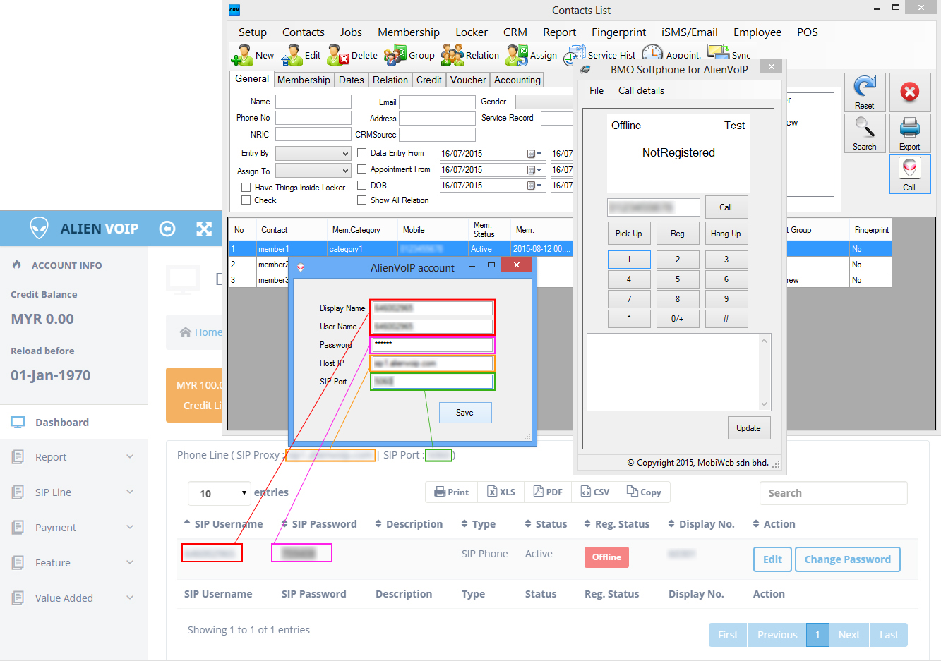The height and width of the screenshot is (661, 941).
Task: Click the Print table export button
Action: pos(452,492)
